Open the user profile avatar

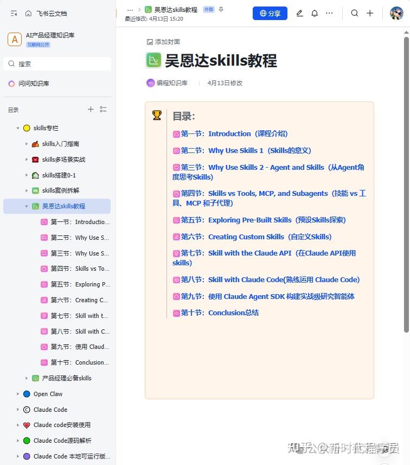(x=396, y=14)
